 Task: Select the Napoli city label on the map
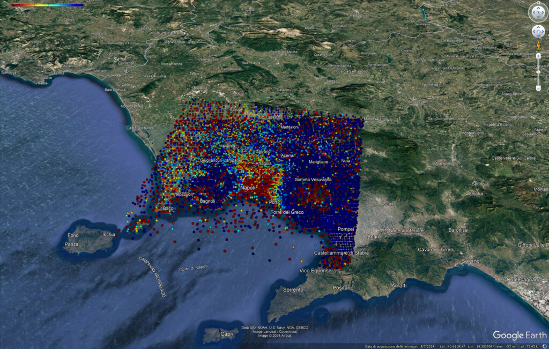(x=248, y=188)
